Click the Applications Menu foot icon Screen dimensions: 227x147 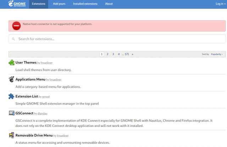pyautogui.click(x=11, y=79)
